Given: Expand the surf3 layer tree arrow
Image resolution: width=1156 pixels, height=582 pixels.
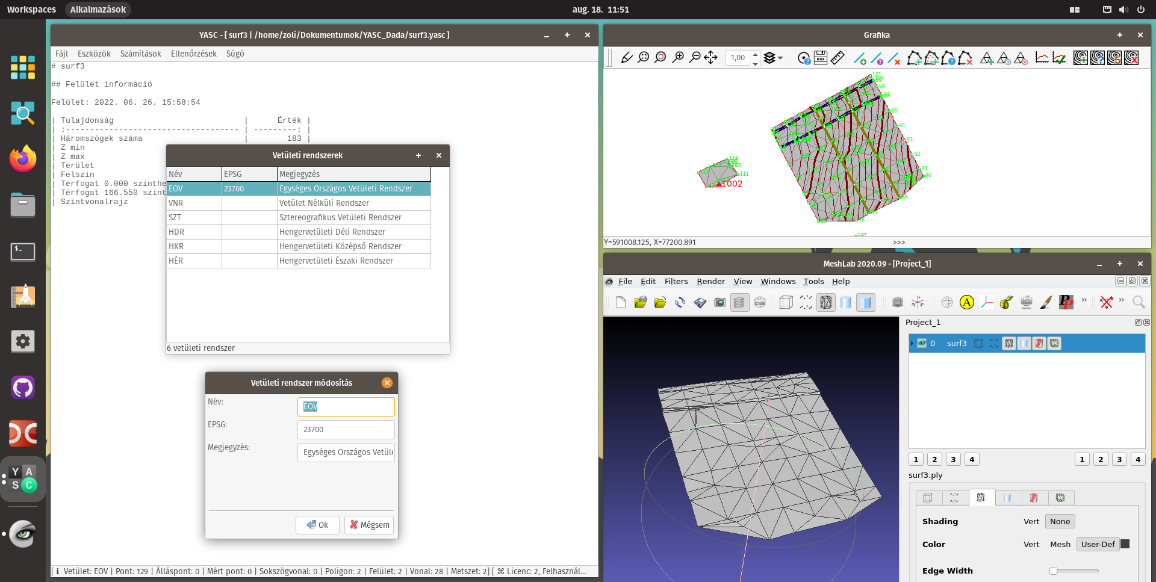Looking at the screenshot, I should [912, 343].
